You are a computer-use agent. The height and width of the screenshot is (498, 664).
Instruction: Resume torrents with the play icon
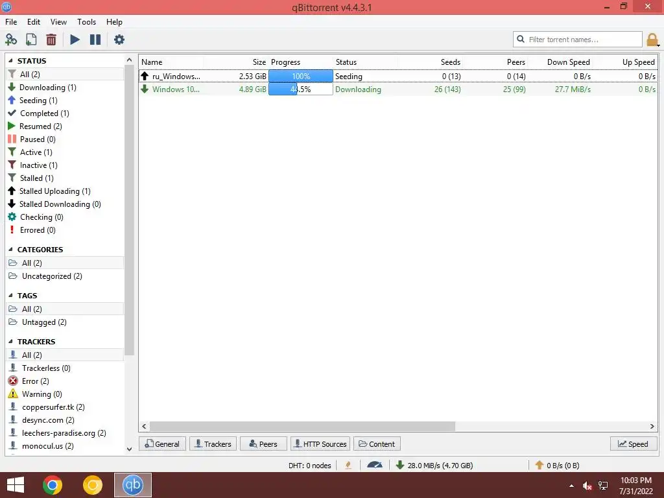point(75,40)
